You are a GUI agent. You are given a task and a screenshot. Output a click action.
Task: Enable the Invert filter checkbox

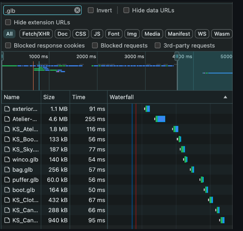click(91, 10)
